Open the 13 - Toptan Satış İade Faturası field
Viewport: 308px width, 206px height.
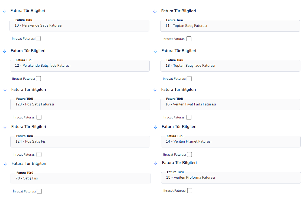230,66
